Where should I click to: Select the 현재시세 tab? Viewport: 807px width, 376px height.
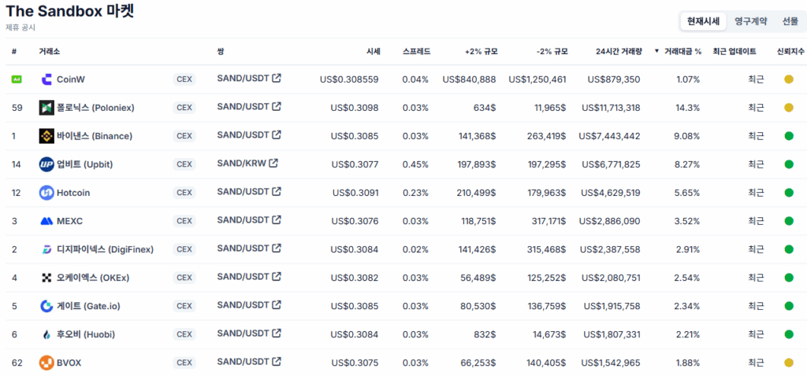pyautogui.click(x=704, y=21)
